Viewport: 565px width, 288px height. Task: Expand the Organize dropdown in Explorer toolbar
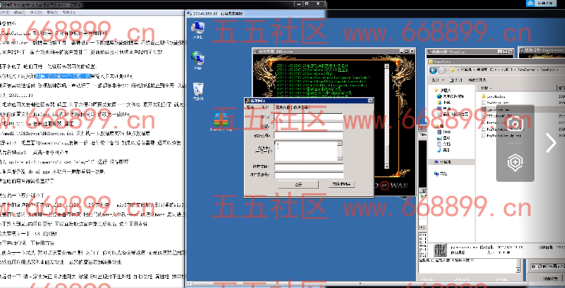pyautogui.click(x=437, y=80)
